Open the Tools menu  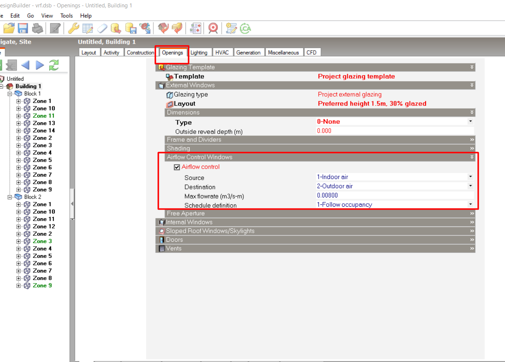click(x=66, y=15)
